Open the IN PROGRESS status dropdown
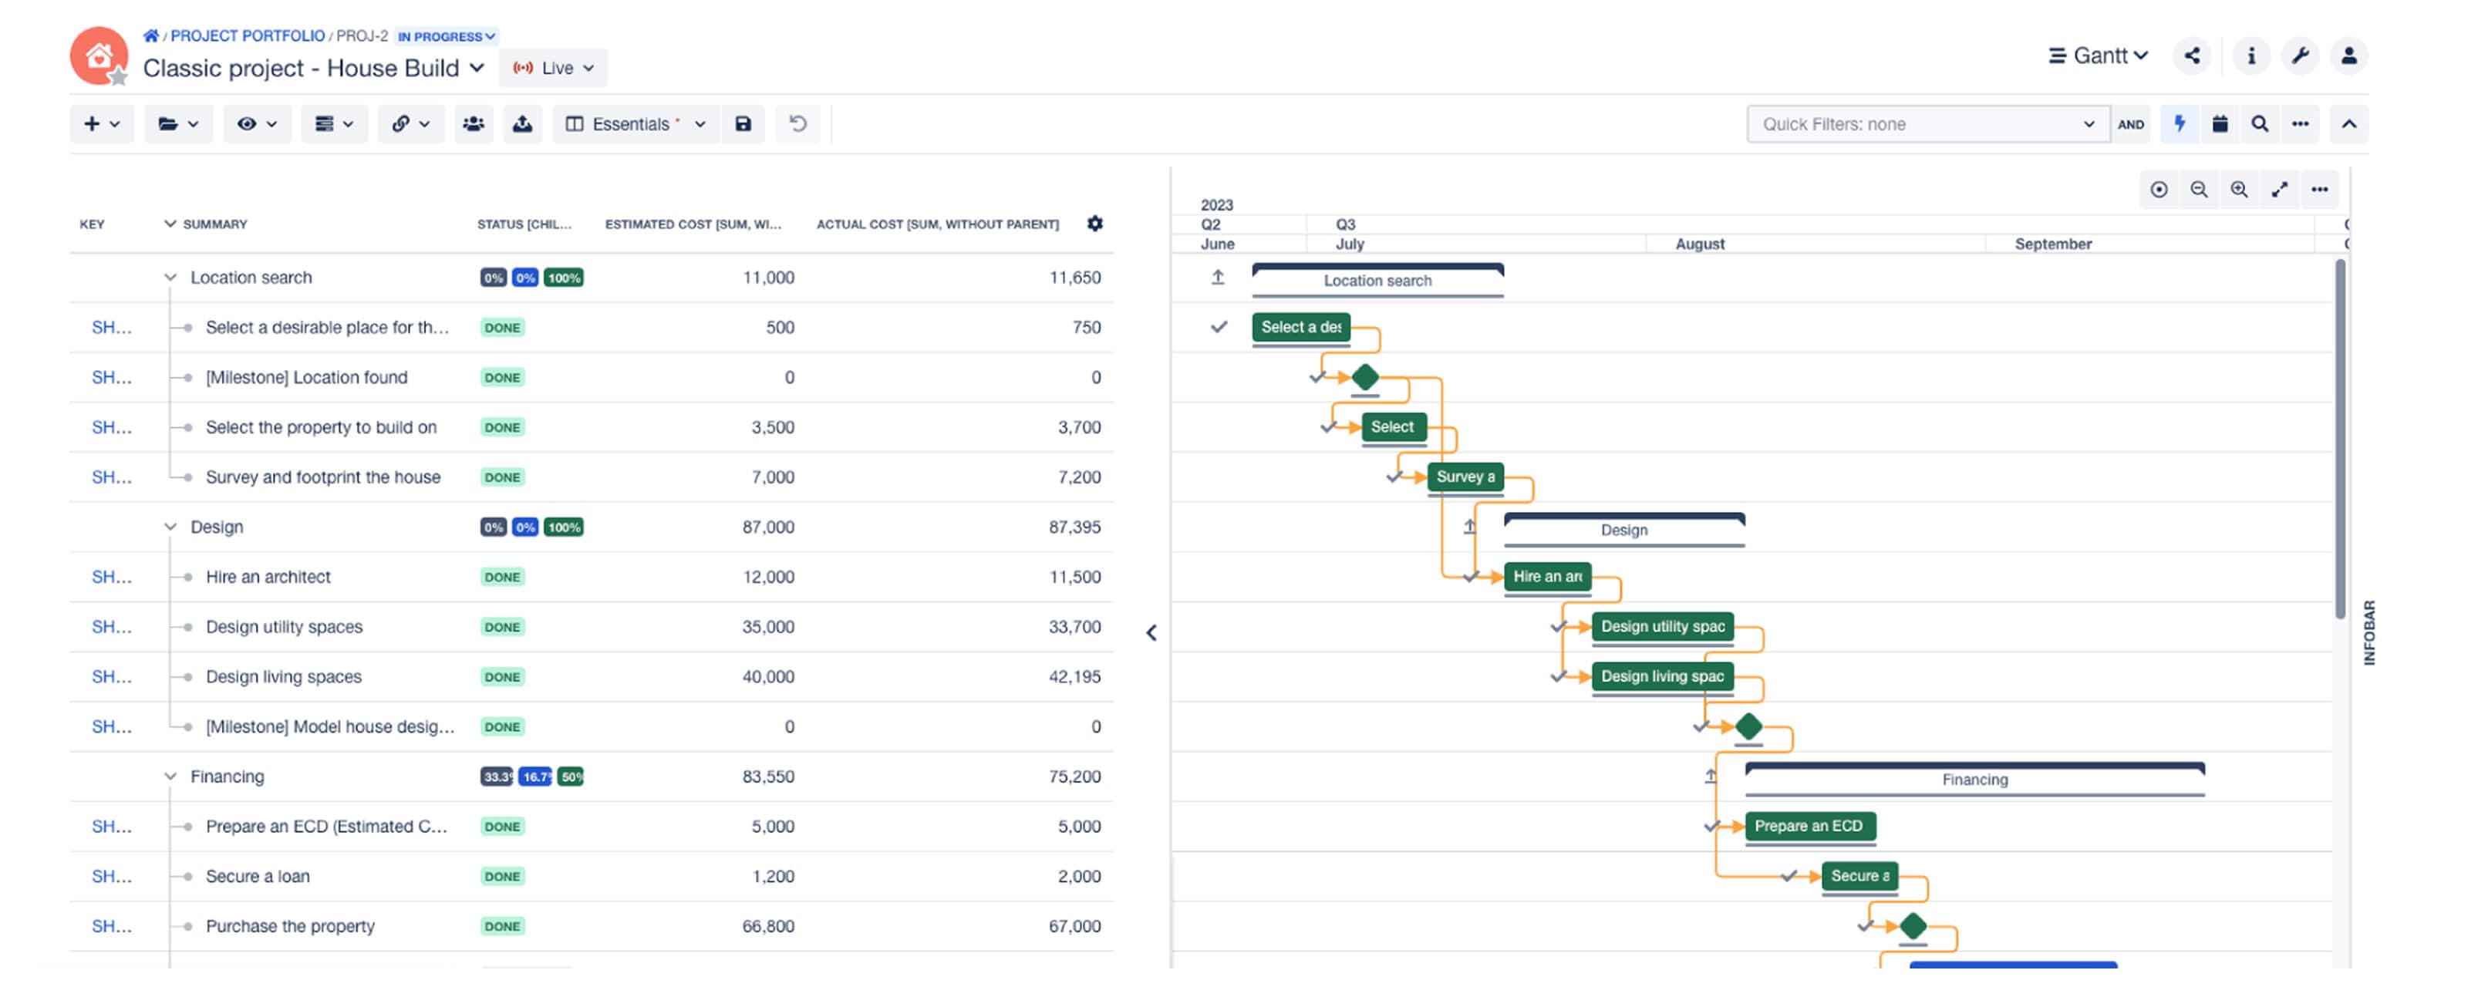The height and width of the screenshot is (987, 2468). 447,36
